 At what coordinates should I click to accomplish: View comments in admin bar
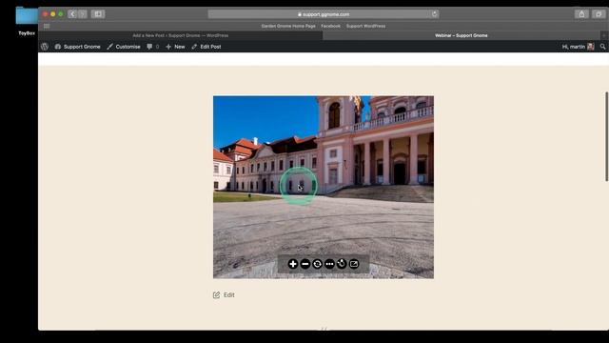152,47
